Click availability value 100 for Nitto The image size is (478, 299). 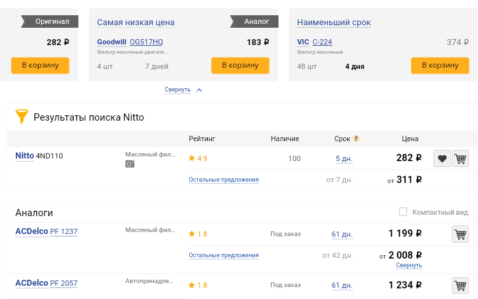295,158
